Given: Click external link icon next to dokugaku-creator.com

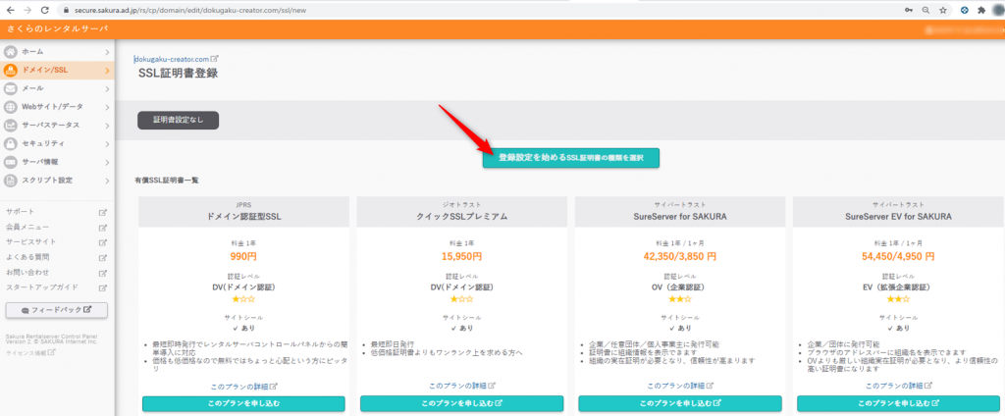Looking at the screenshot, I should (215, 58).
